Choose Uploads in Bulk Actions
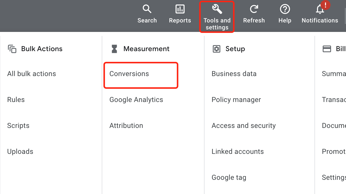Screen dimensions: 346x194 20,152
